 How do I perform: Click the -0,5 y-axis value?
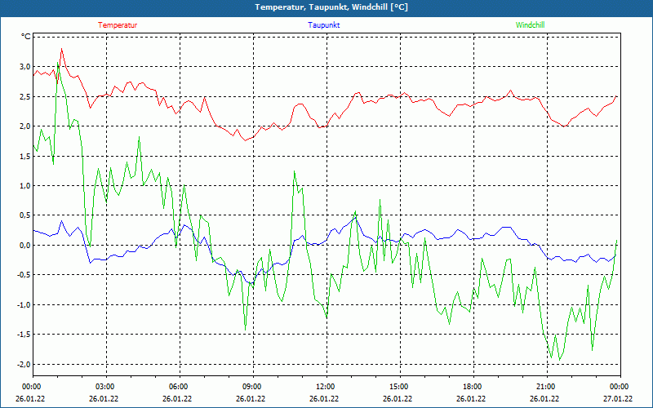pyautogui.click(x=24, y=275)
